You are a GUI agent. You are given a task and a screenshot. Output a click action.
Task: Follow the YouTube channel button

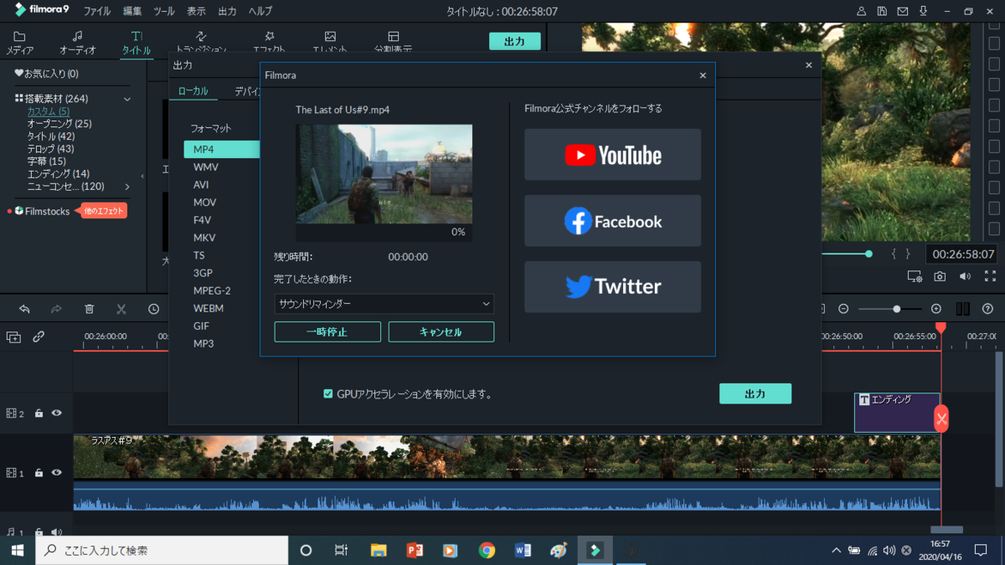[x=613, y=155]
